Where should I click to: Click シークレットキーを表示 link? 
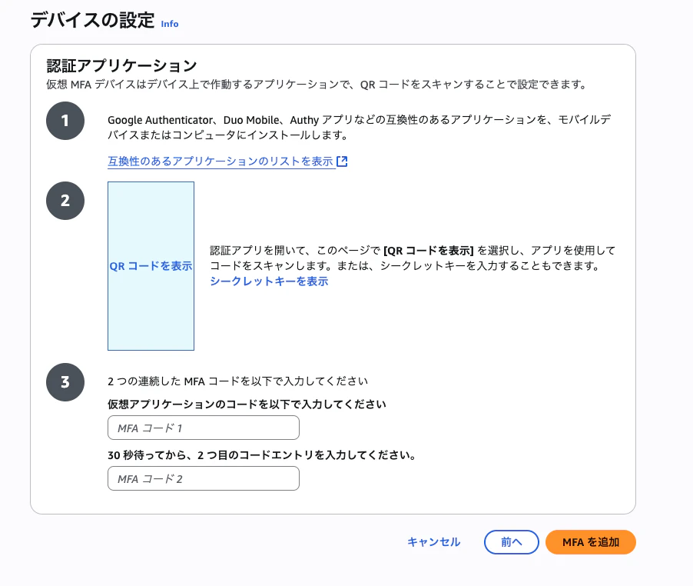269,281
